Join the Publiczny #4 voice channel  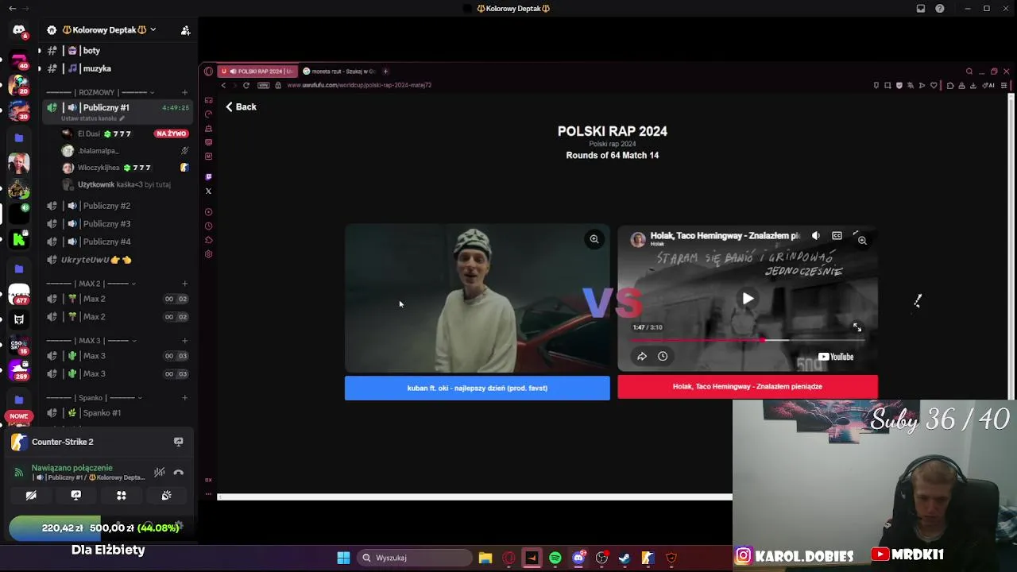tap(106, 242)
